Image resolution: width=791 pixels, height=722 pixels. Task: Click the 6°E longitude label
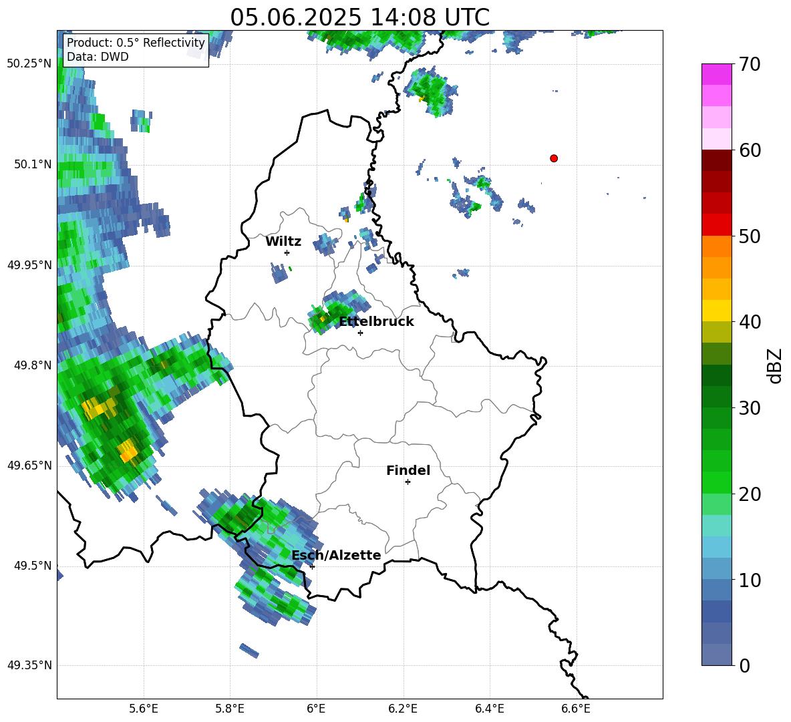(x=316, y=709)
